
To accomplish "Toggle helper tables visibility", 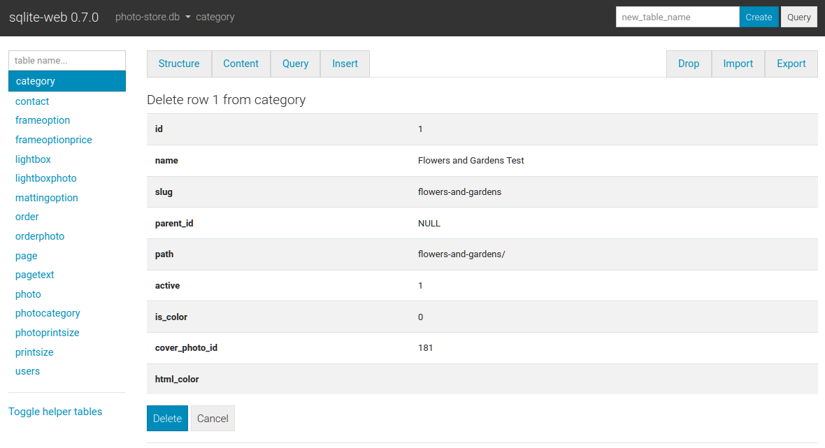I will (x=55, y=412).
